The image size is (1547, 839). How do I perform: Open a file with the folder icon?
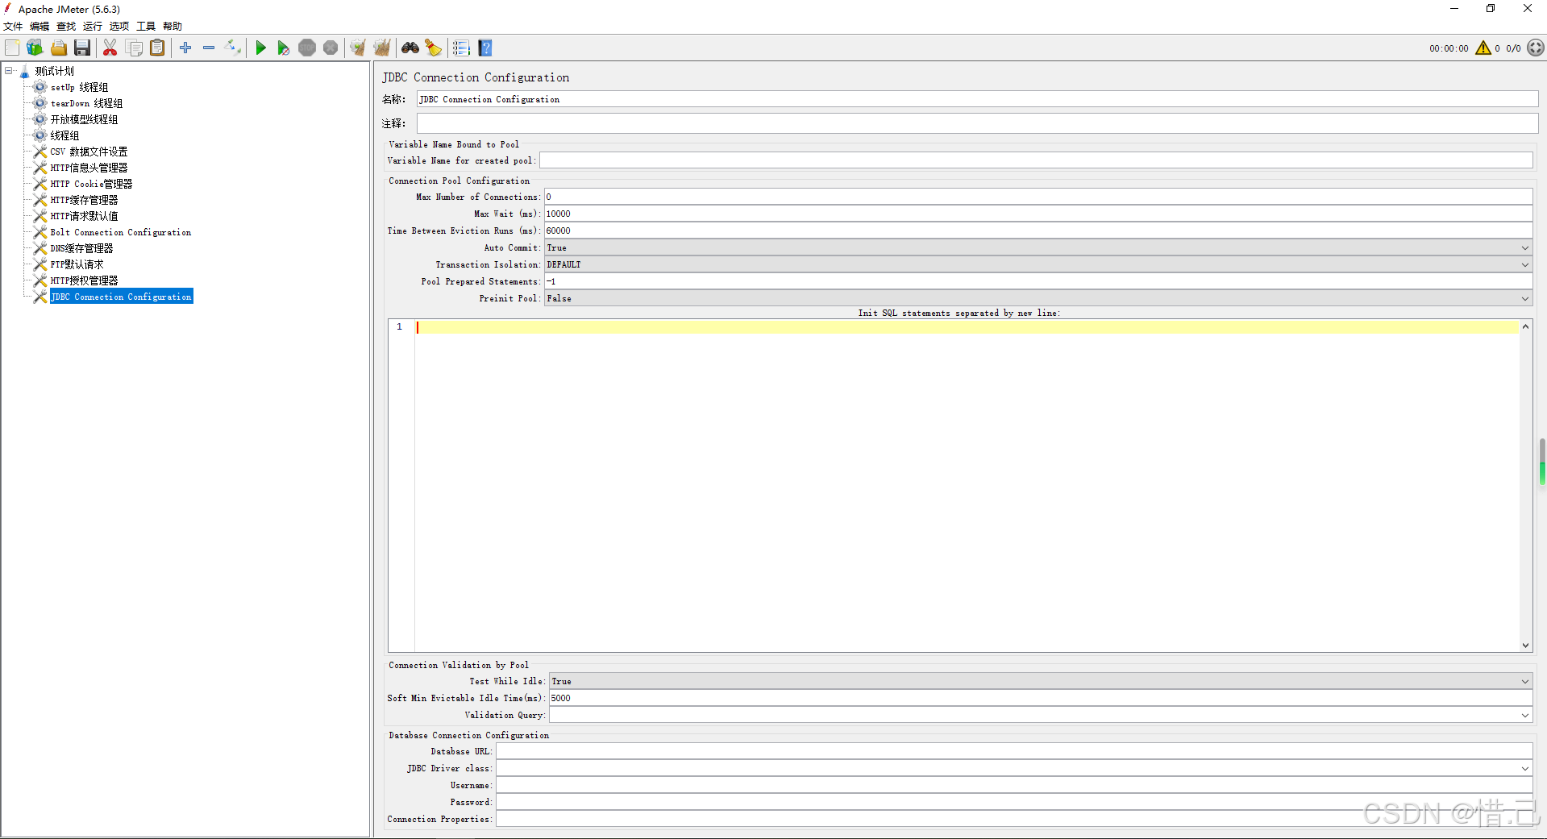tap(59, 48)
